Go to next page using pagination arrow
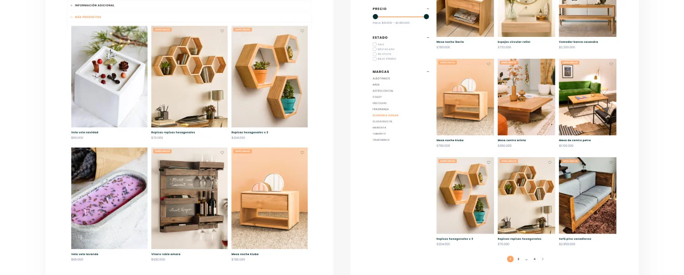This screenshot has width=684, height=275. pos(543,259)
